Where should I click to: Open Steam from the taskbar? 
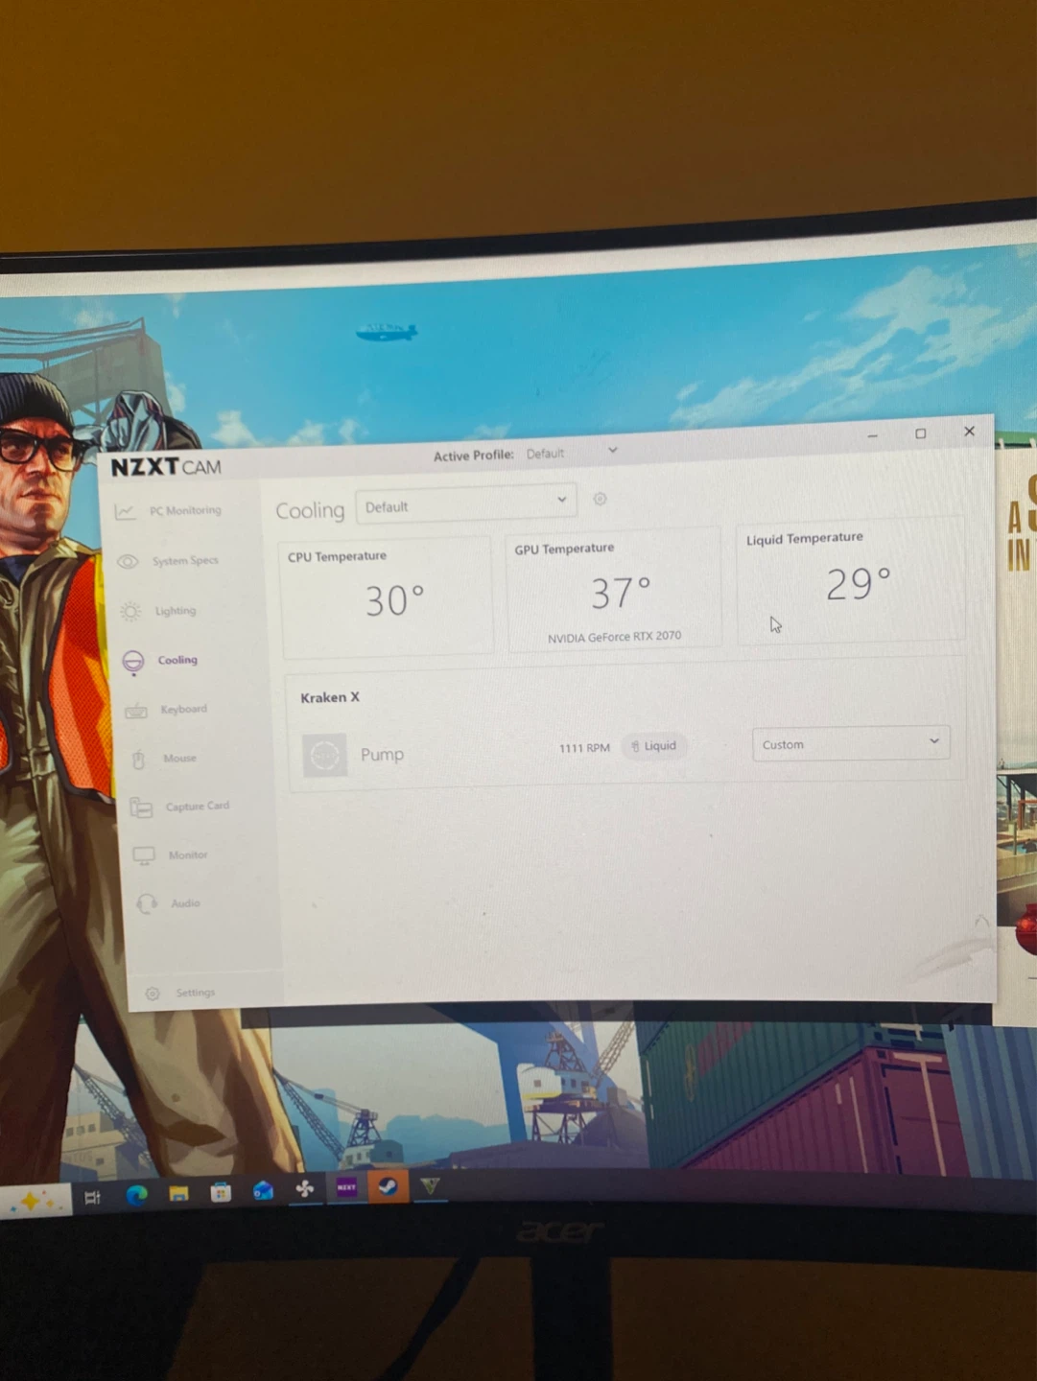pyautogui.click(x=388, y=1186)
